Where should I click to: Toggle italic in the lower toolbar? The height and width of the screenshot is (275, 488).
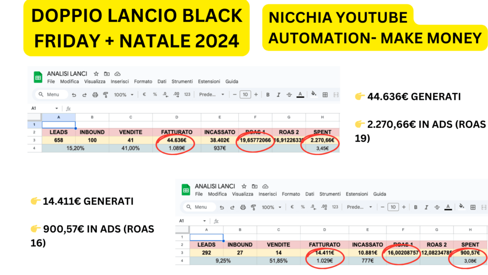coord(427,207)
